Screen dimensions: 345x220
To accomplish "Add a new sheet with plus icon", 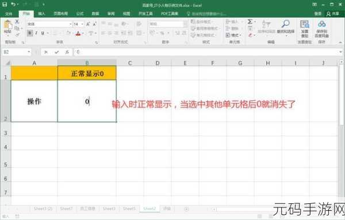I will (186, 209).
